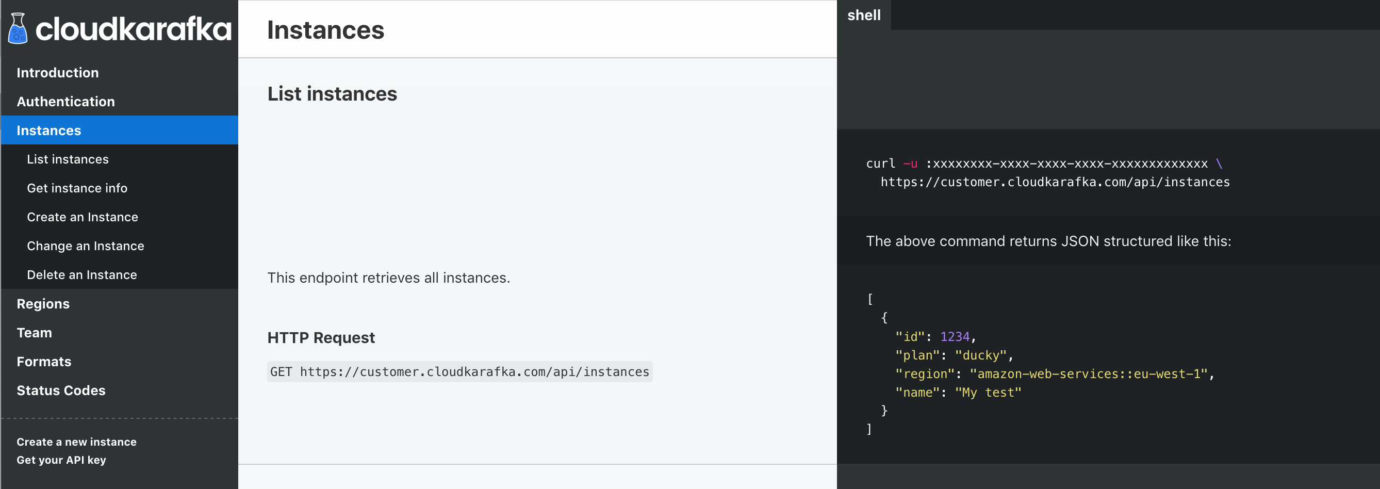Go to the Authentication section
The image size is (1380, 489).
[65, 101]
